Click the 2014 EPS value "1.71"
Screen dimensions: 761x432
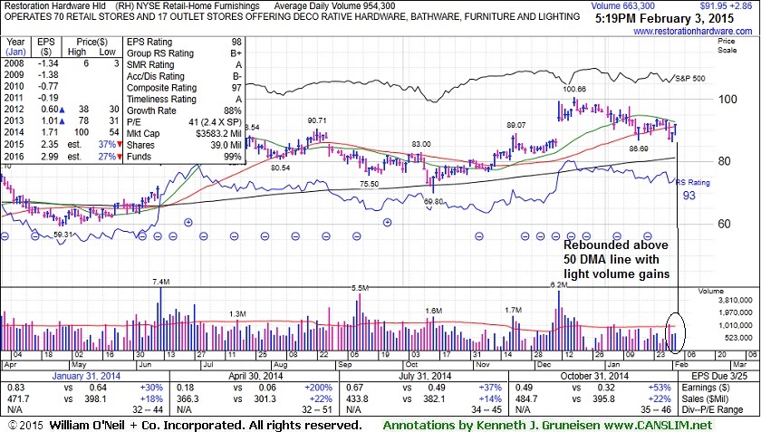pos(50,132)
